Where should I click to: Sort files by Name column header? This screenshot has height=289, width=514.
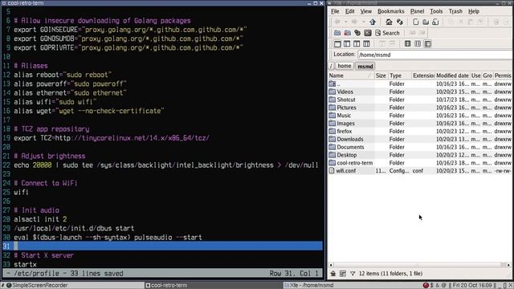(351, 75)
